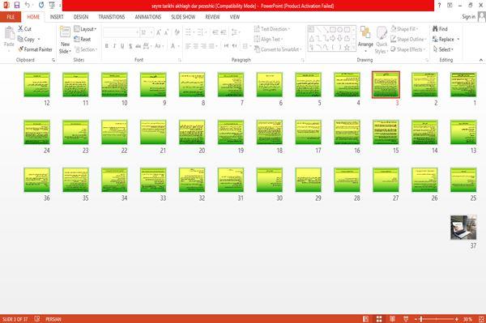
Task: Click the Reading View icon in status bar
Action: pos(392,319)
